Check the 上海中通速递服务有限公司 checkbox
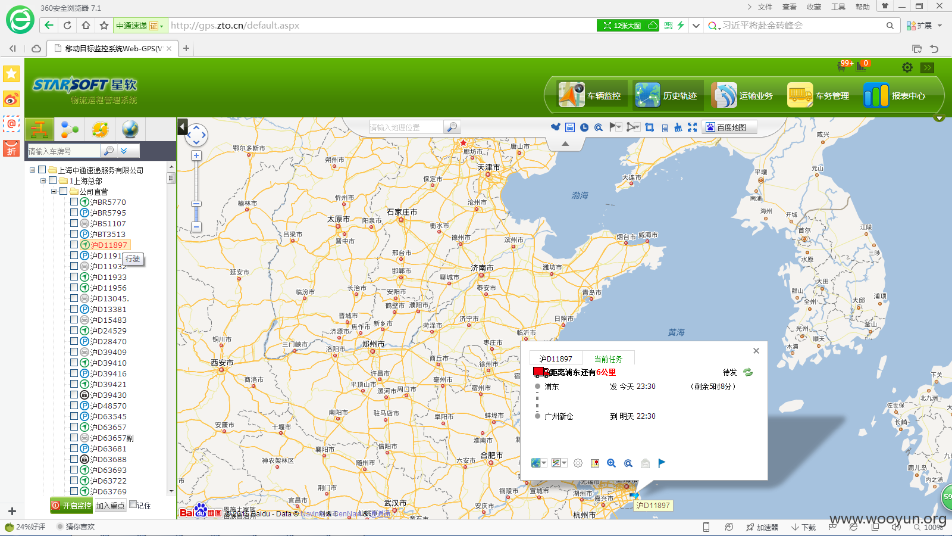Image resolution: width=952 pixels, height=536 pixels. click(42, 170)
